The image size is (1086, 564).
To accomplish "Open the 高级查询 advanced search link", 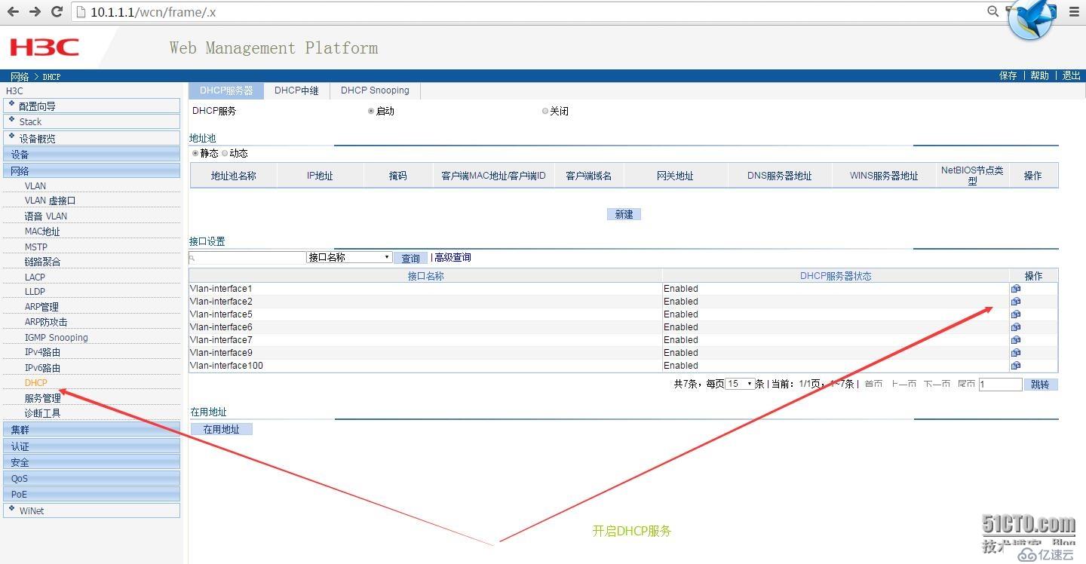I will [x=452, y=257].
